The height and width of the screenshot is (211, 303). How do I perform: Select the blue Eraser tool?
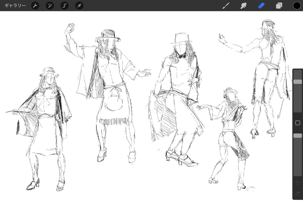(261, 6)
